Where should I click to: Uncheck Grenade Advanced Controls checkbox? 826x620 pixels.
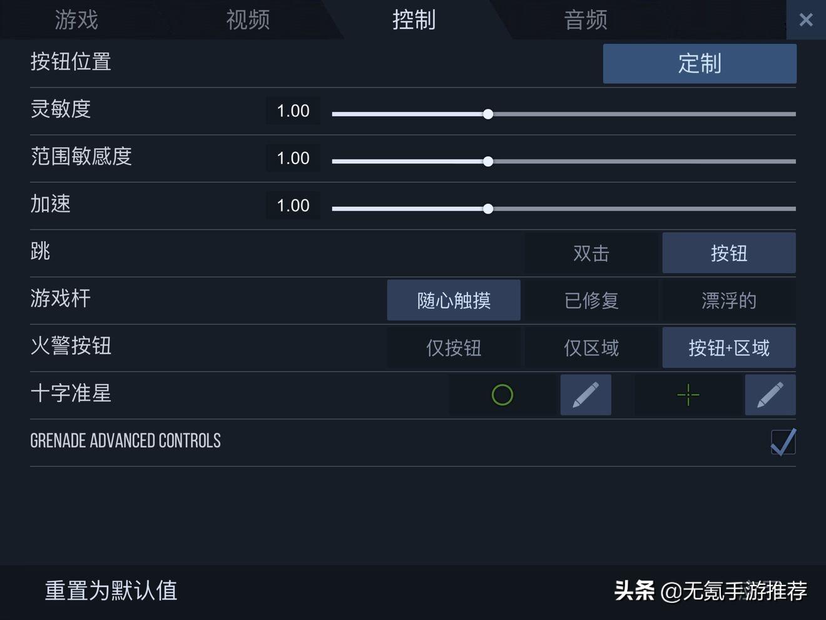(x=783, y=442)
